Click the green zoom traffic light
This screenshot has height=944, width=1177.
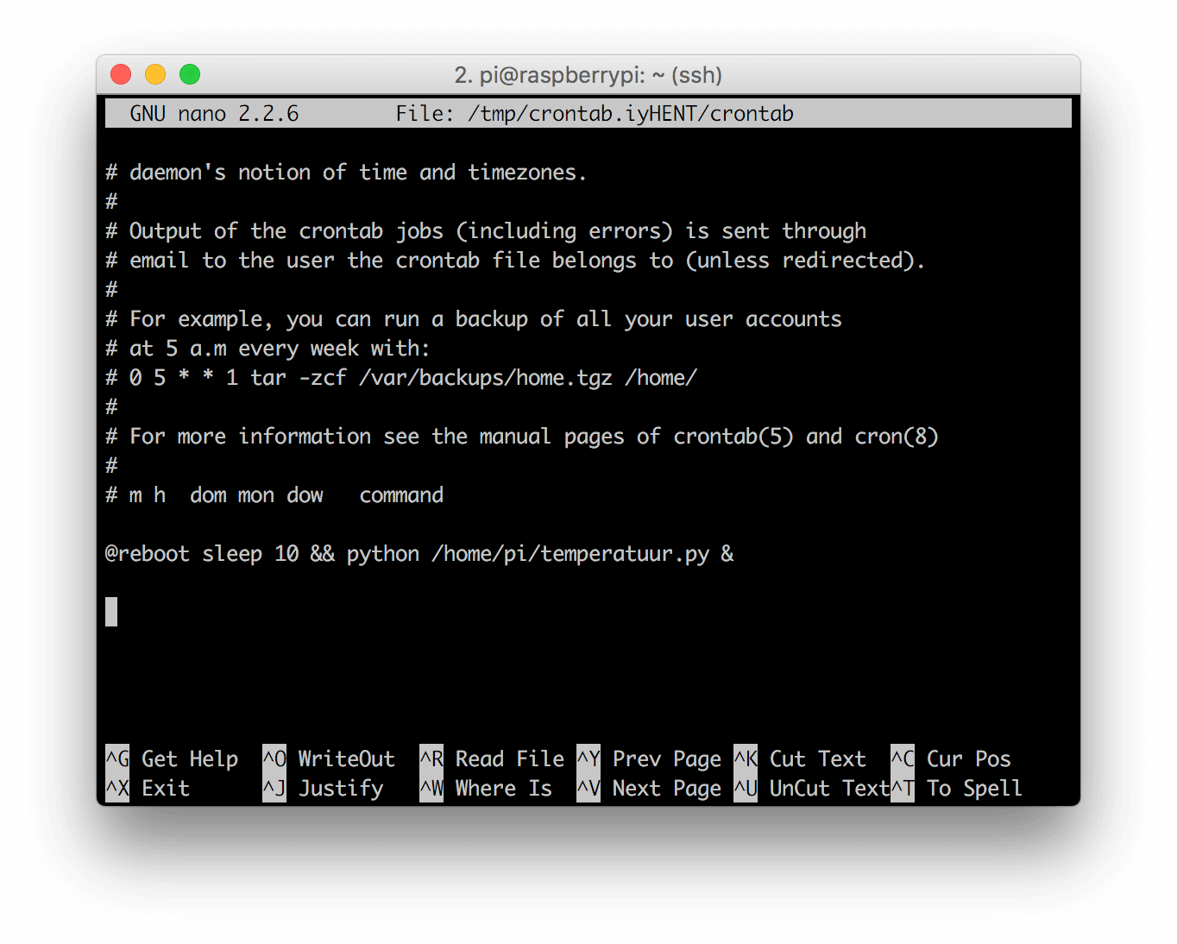coord(189,74)
